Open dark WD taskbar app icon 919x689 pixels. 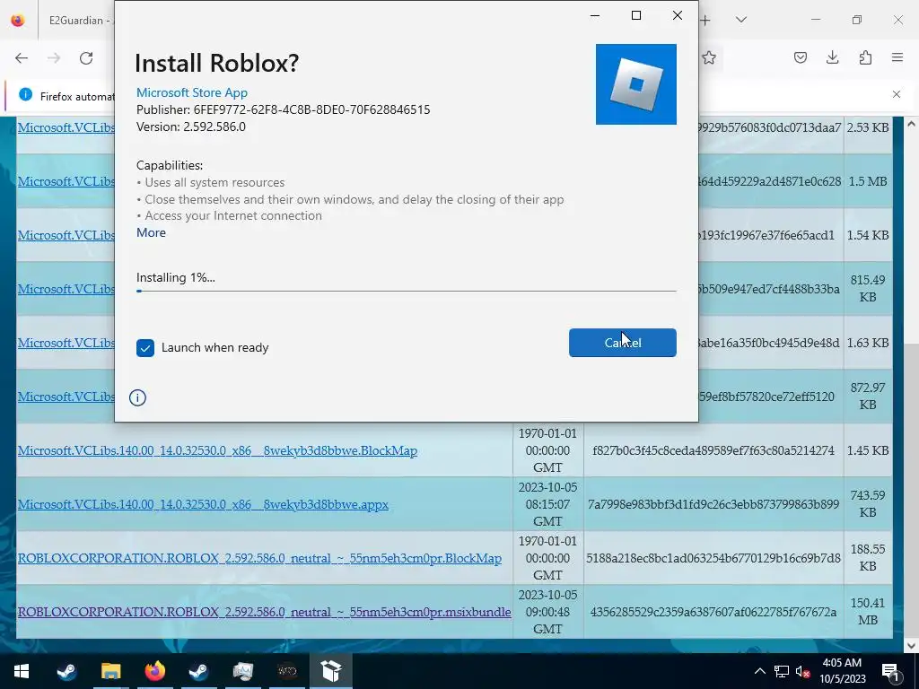[x=286, y=671]
